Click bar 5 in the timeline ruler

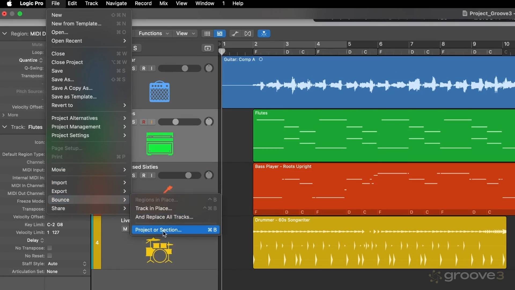350,44
